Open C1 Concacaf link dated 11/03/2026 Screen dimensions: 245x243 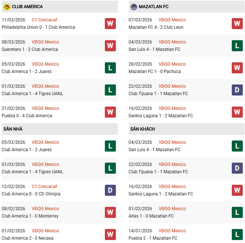click(44, 20)
